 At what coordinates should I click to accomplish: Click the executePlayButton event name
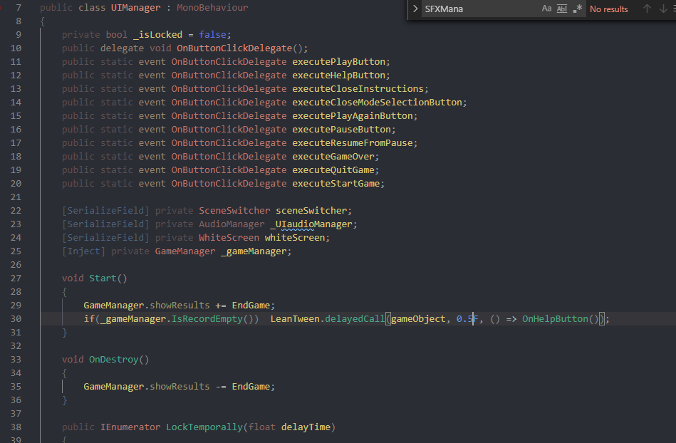point(338,62)
